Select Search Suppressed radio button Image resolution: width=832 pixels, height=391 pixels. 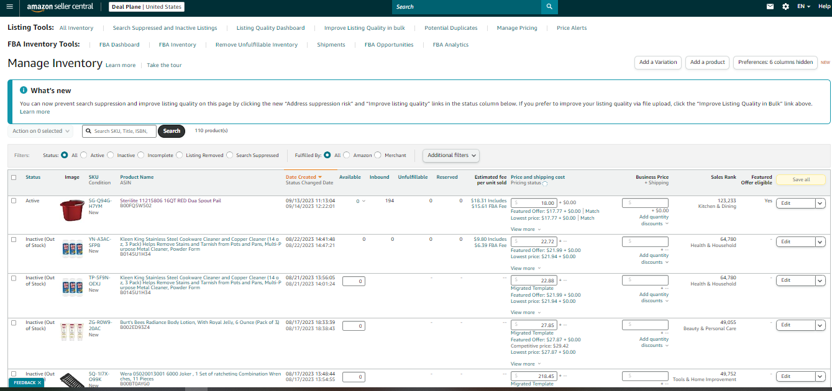coord(230,155)
